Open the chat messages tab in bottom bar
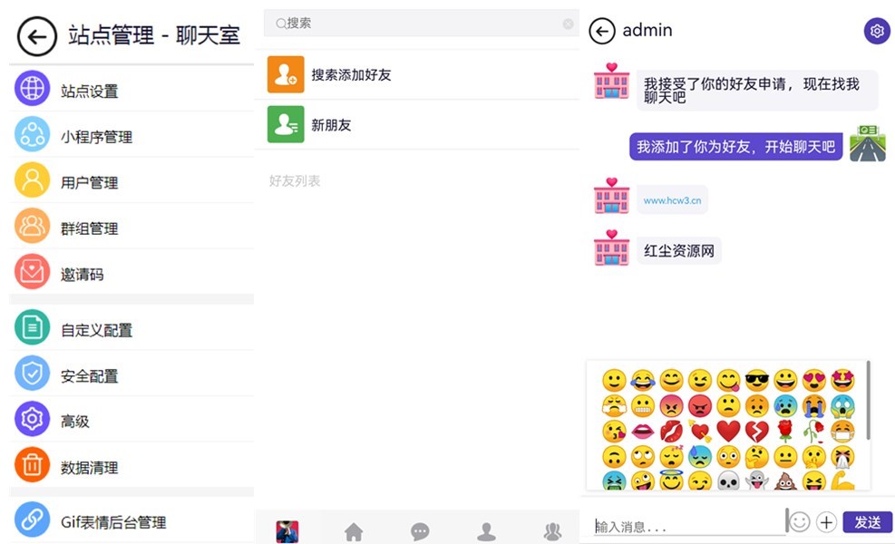 pos(420,532)
